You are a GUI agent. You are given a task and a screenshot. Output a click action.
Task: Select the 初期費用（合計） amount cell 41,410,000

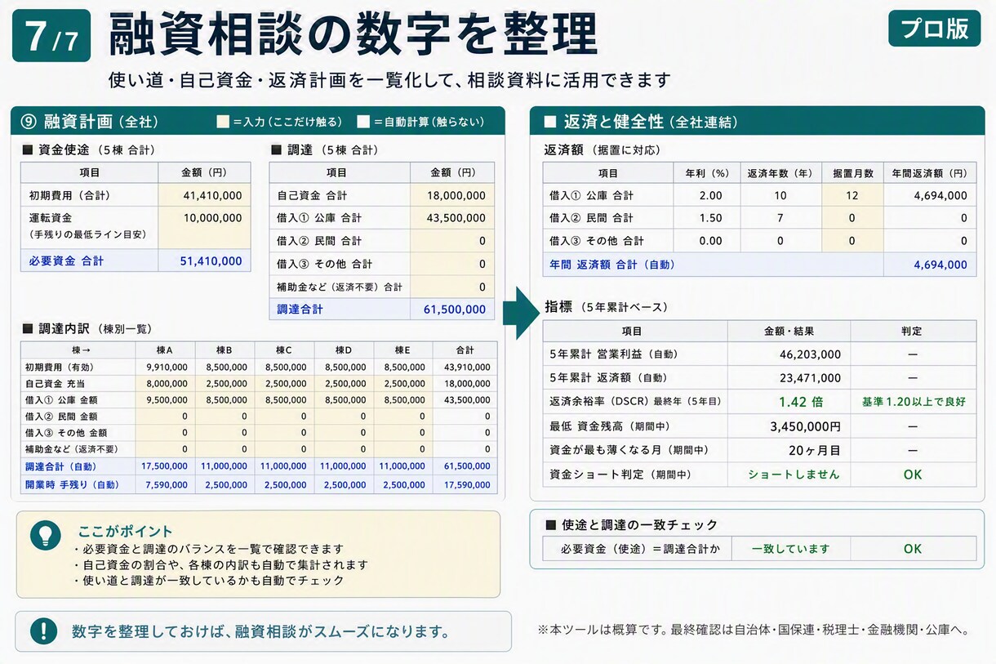point(204,195)
